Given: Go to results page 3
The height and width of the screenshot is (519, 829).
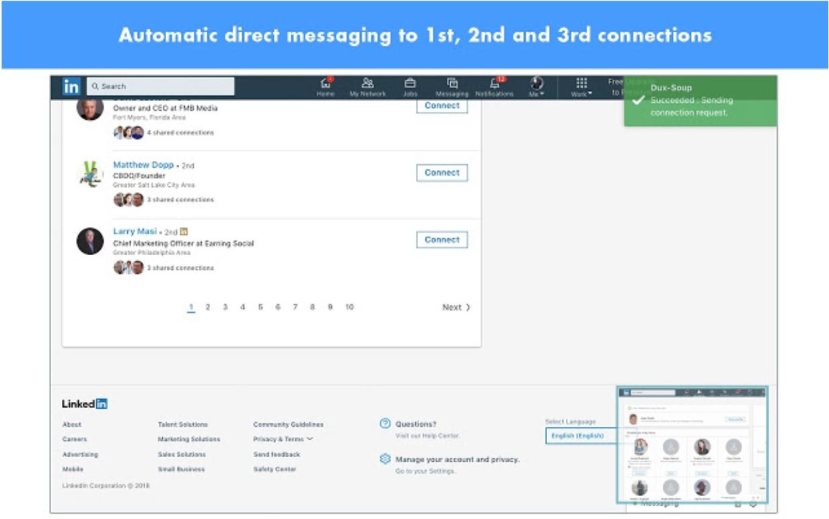Looking at the screenshot, I should pyautogui.click(x=225, y=307).
